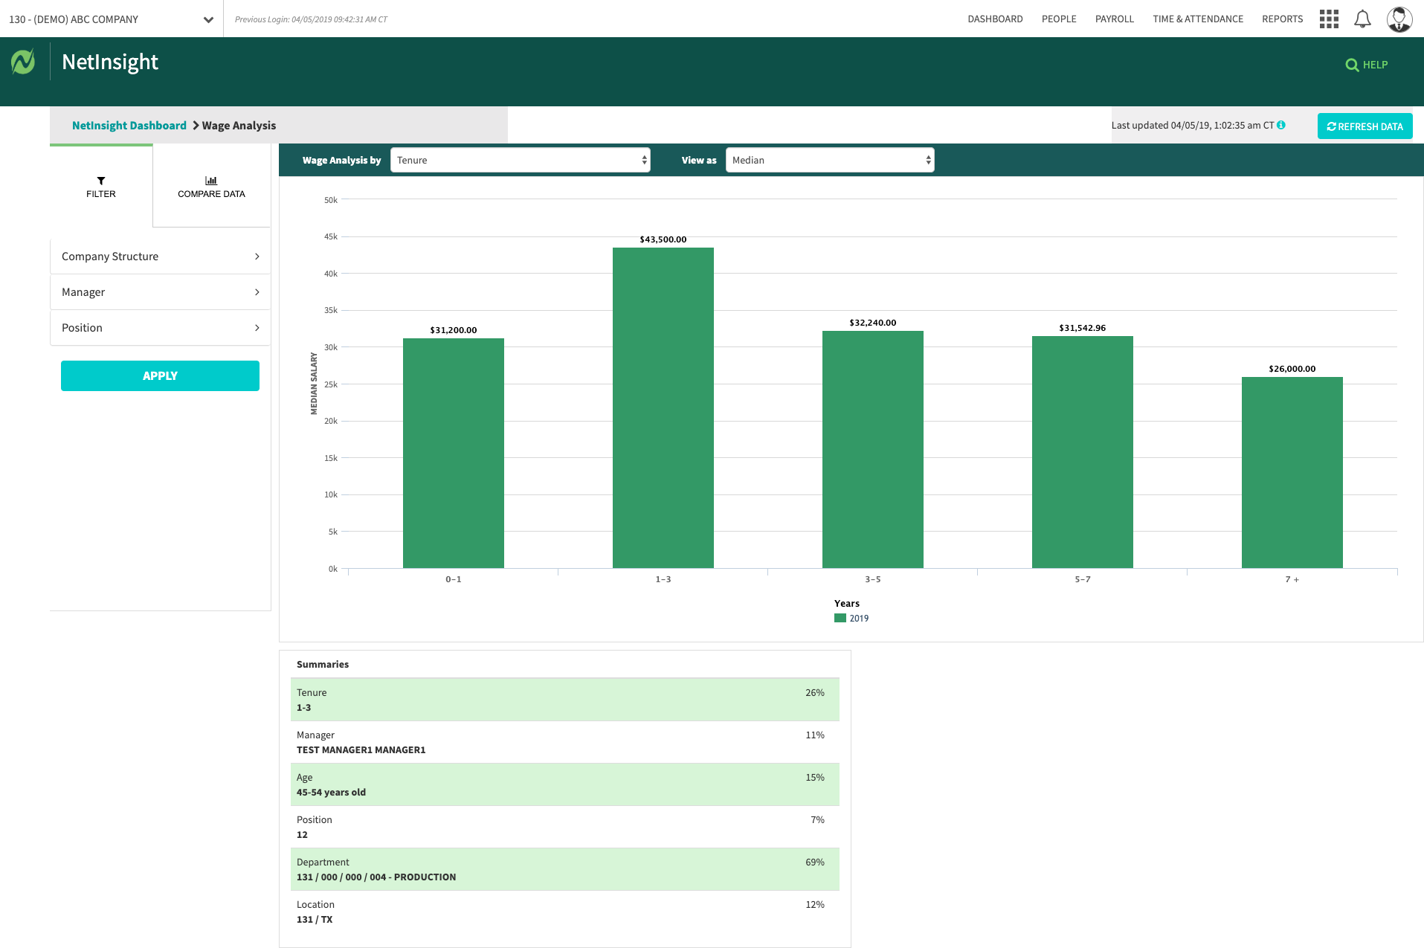Click the Help search magnifier icon
The height and width of the screenshot is (948, 1424).
click(1352, 65)
